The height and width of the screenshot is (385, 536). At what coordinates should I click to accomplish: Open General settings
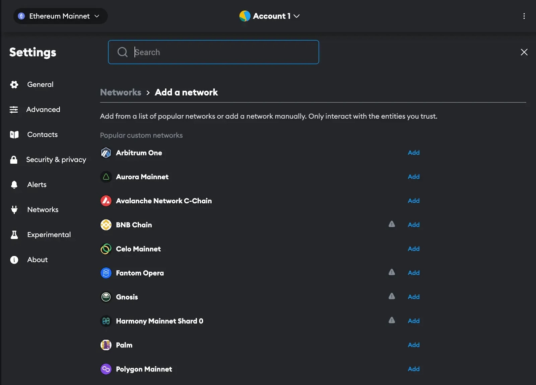tap(40, 85)
